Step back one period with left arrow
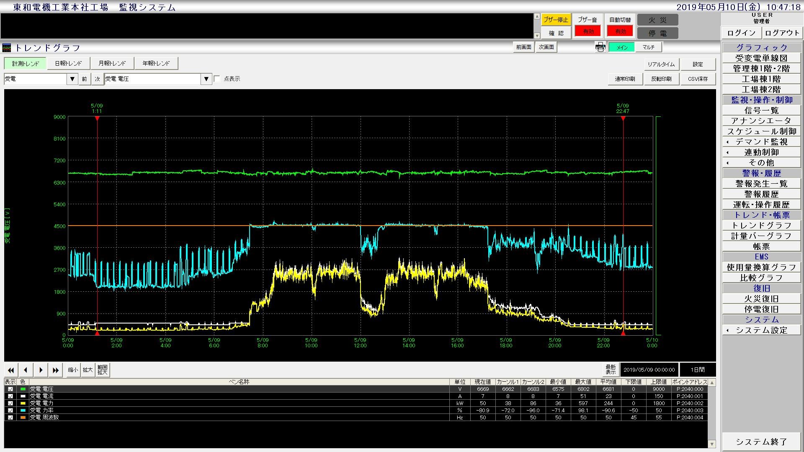 (x=26, y=370)
